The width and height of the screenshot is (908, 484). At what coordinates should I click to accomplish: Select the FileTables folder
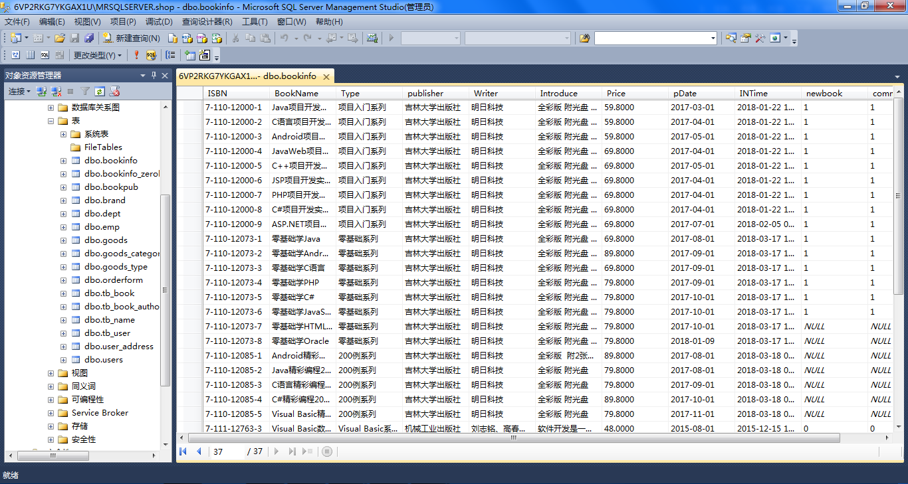[x=103, y=147]
